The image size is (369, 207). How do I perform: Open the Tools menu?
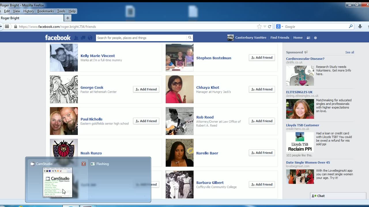[61, 11]
